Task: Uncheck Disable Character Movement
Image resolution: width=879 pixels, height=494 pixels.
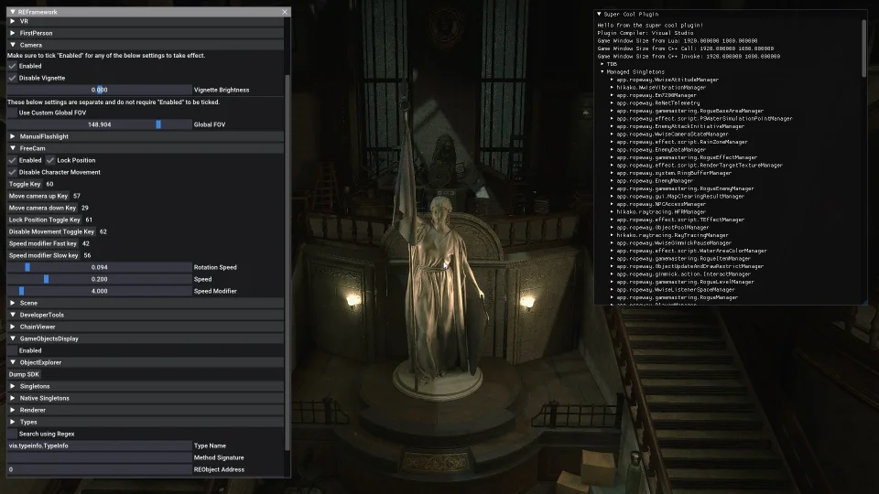Action: 13,172
